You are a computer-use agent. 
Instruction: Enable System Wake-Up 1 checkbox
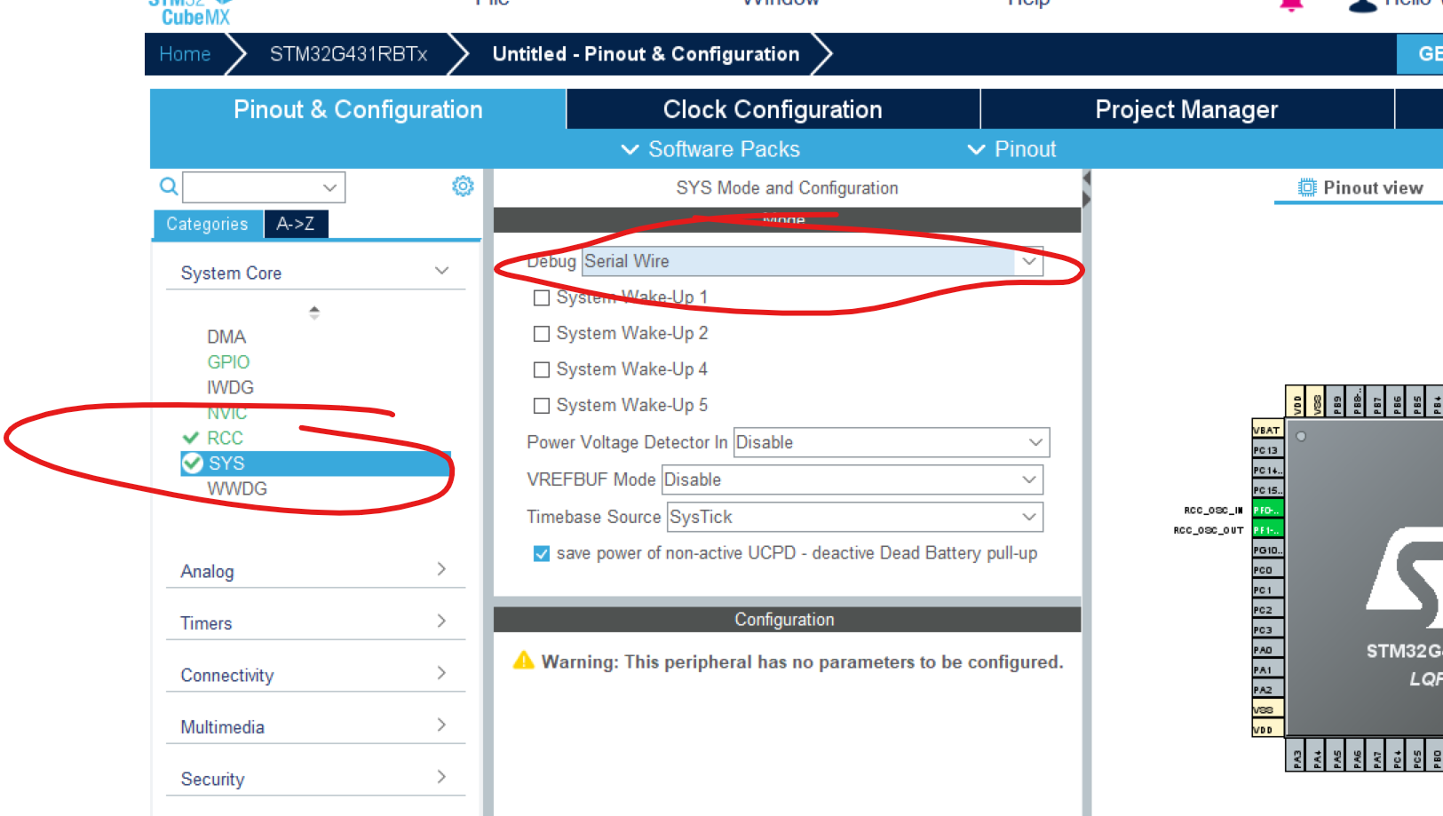[541, 297]
